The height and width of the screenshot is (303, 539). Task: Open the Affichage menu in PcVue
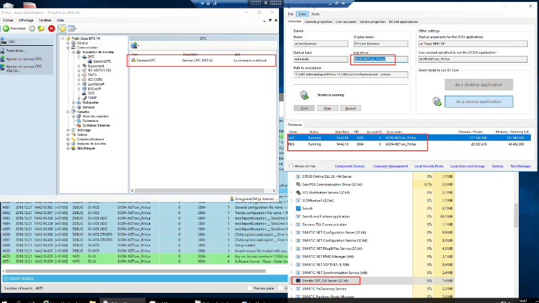26,20
